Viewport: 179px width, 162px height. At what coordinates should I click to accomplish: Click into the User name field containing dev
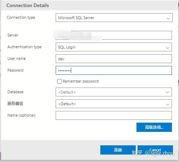[x=114, y=58]
